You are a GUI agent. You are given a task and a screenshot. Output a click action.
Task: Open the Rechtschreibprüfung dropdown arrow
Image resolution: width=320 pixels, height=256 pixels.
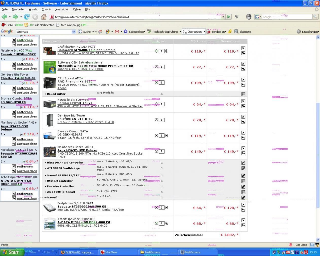click(x=180, y=32)
